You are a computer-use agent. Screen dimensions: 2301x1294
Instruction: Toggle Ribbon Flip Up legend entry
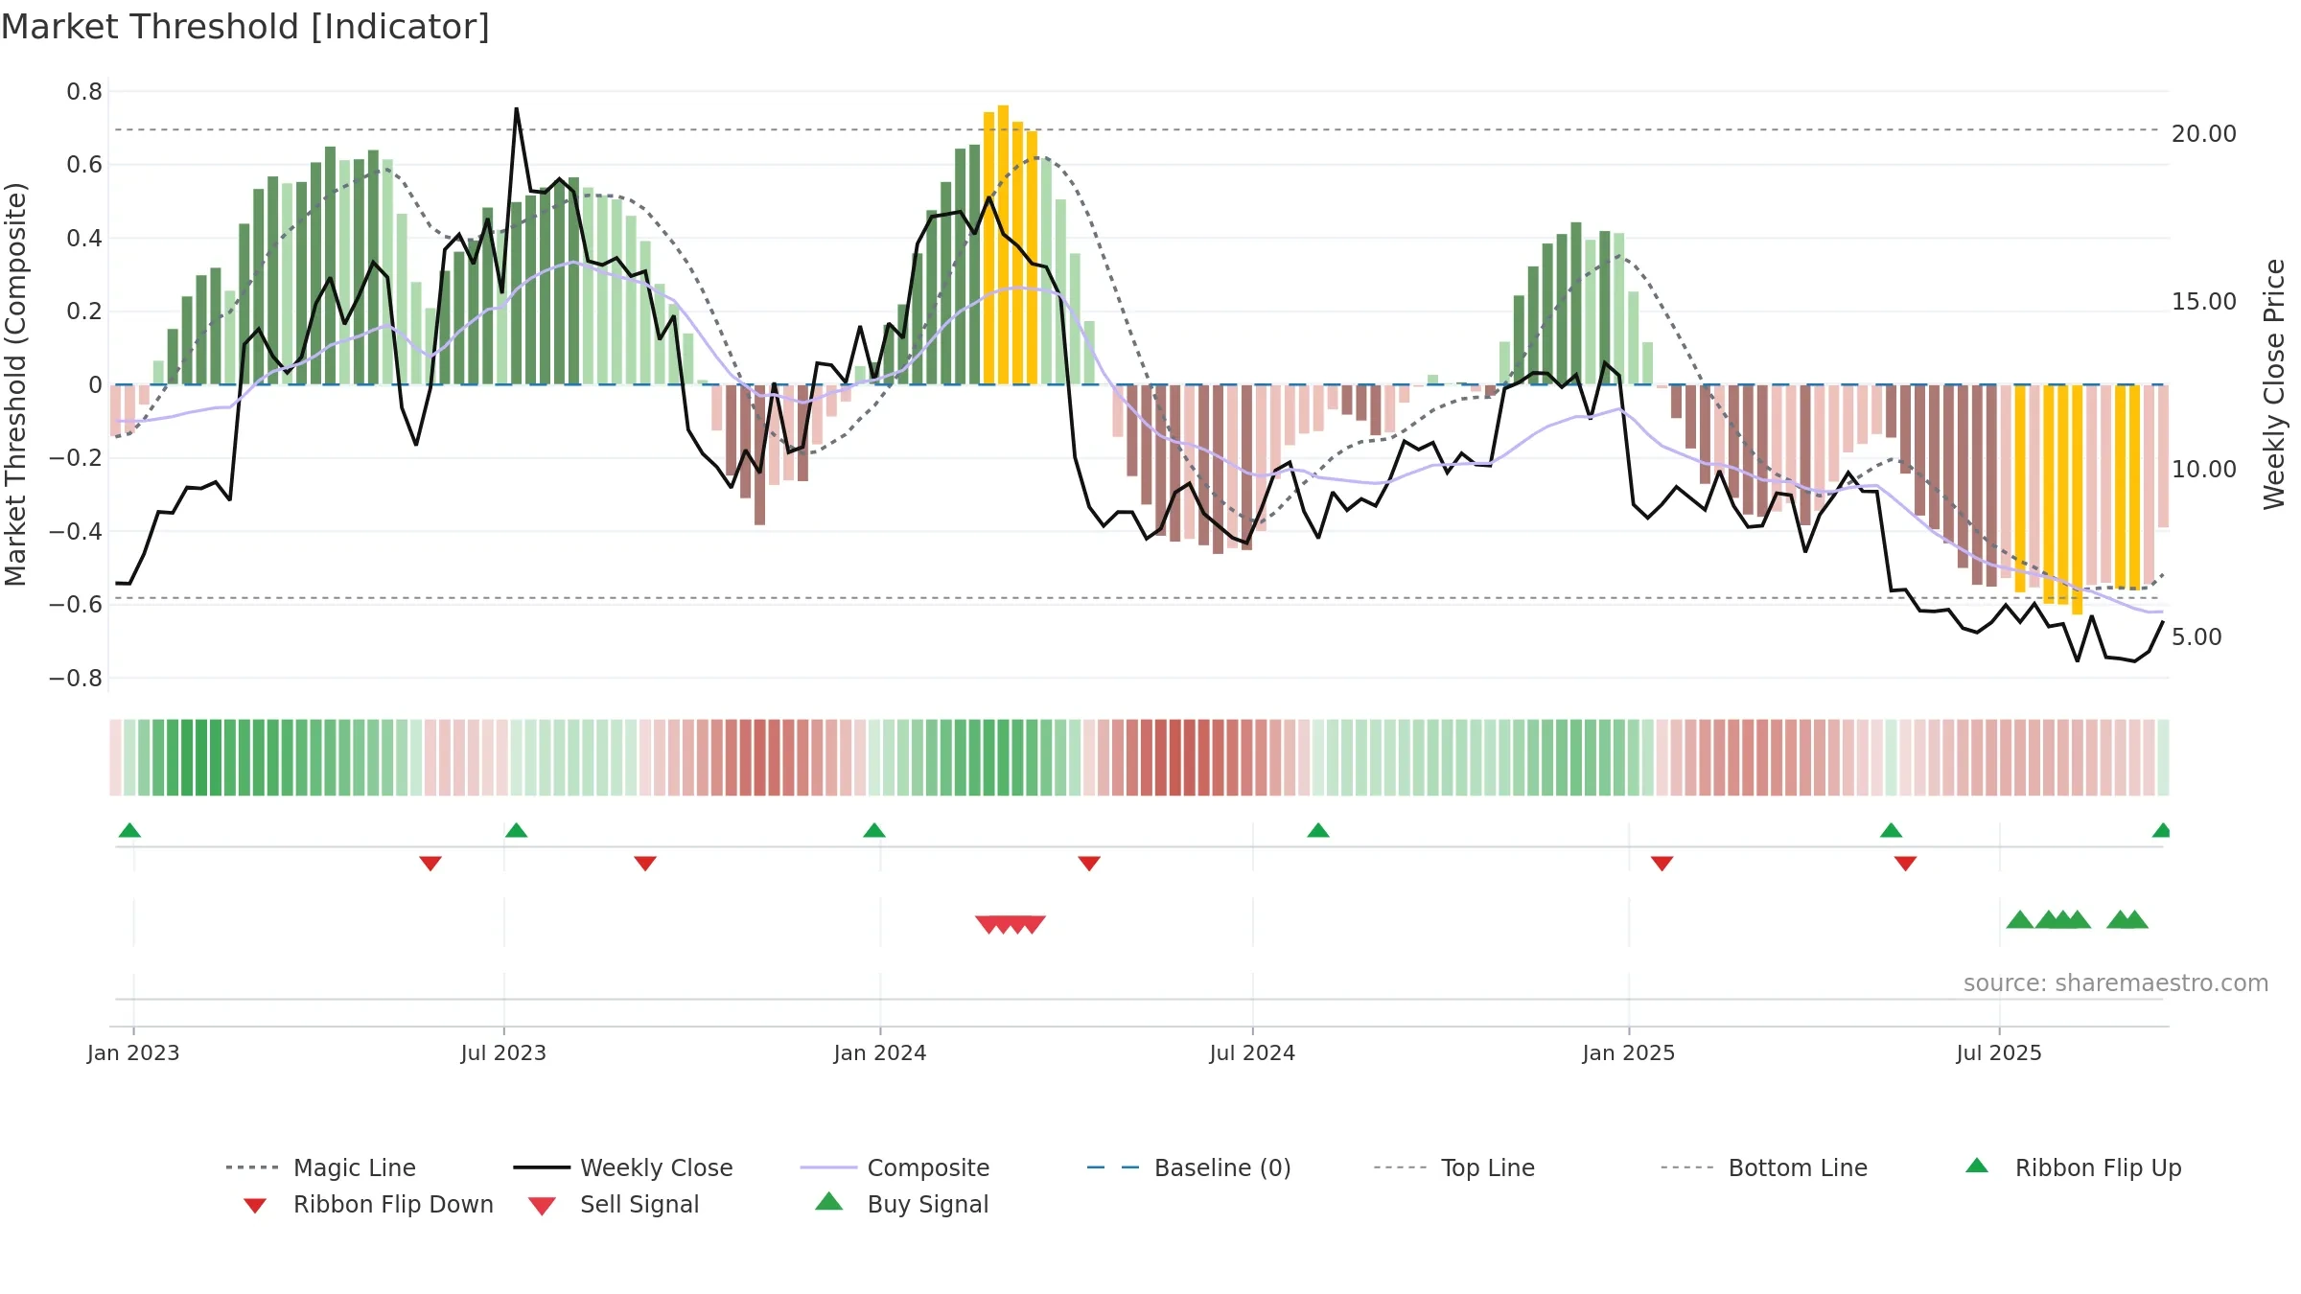point(2073,1167)
